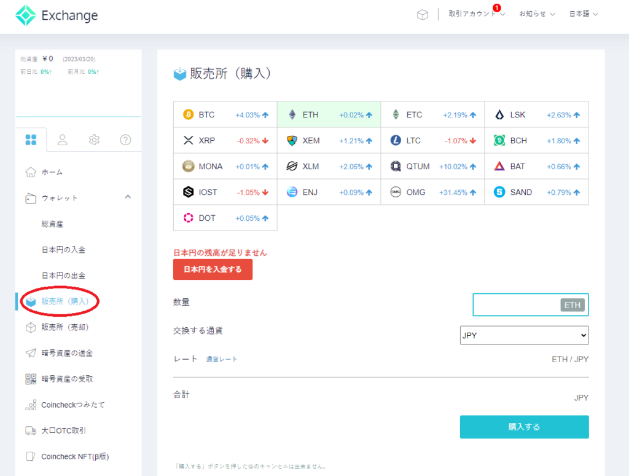This screenshot has width=629, height=476.
Task: Go to ホーム in the sidebar
Action: (x=52, y=172)
